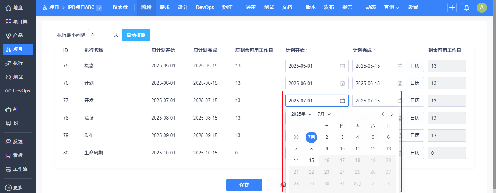Screen dimensions: 496x193
Task: Click calendar icon in 概念 计划开始 field
Action: pos(342,66)
